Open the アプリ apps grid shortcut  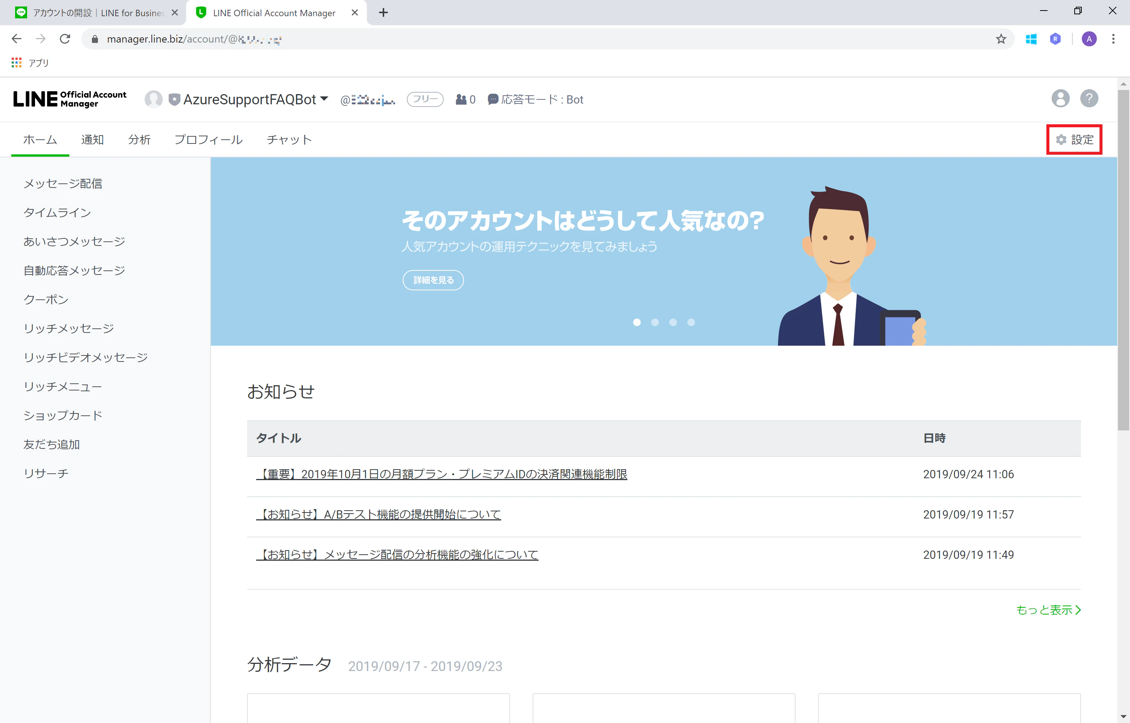click(x=30, y=63)
